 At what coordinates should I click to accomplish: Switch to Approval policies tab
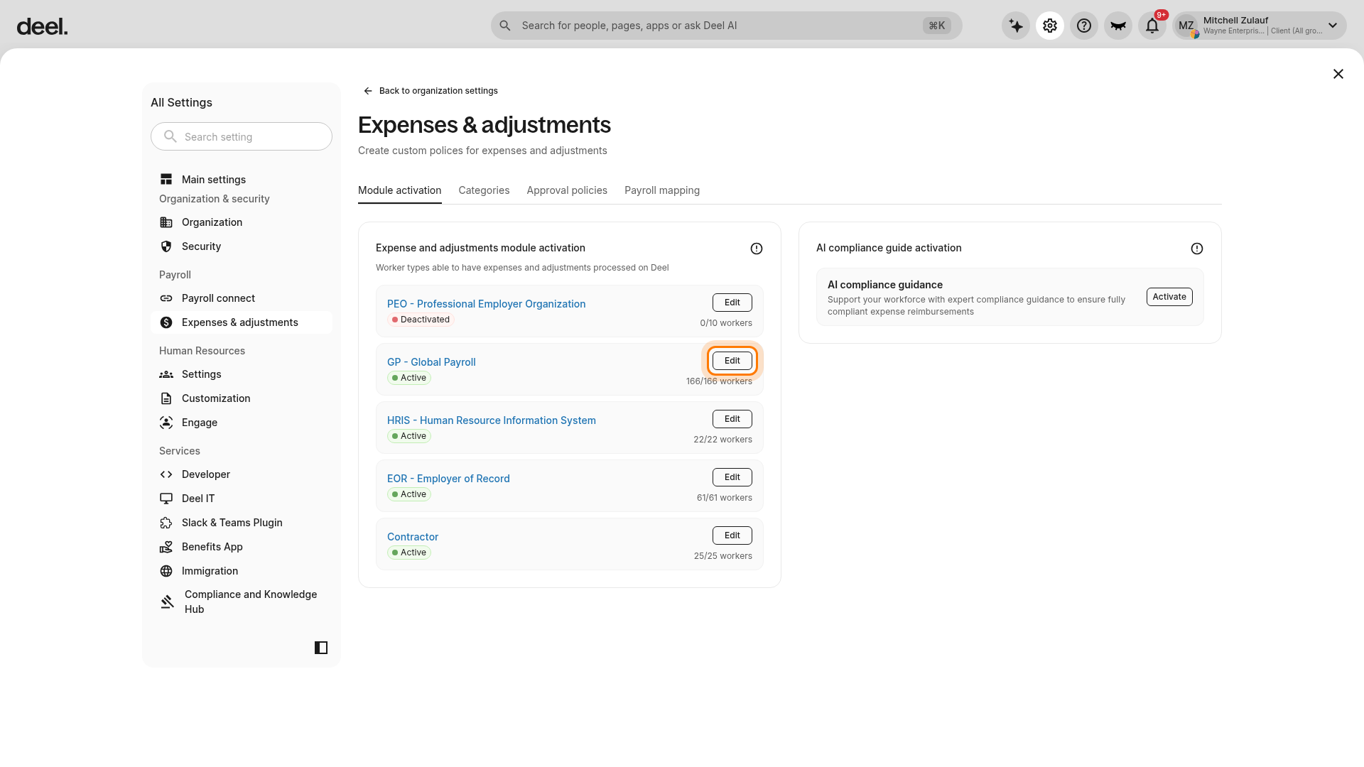pyautogui.click(x=567, y=190)
